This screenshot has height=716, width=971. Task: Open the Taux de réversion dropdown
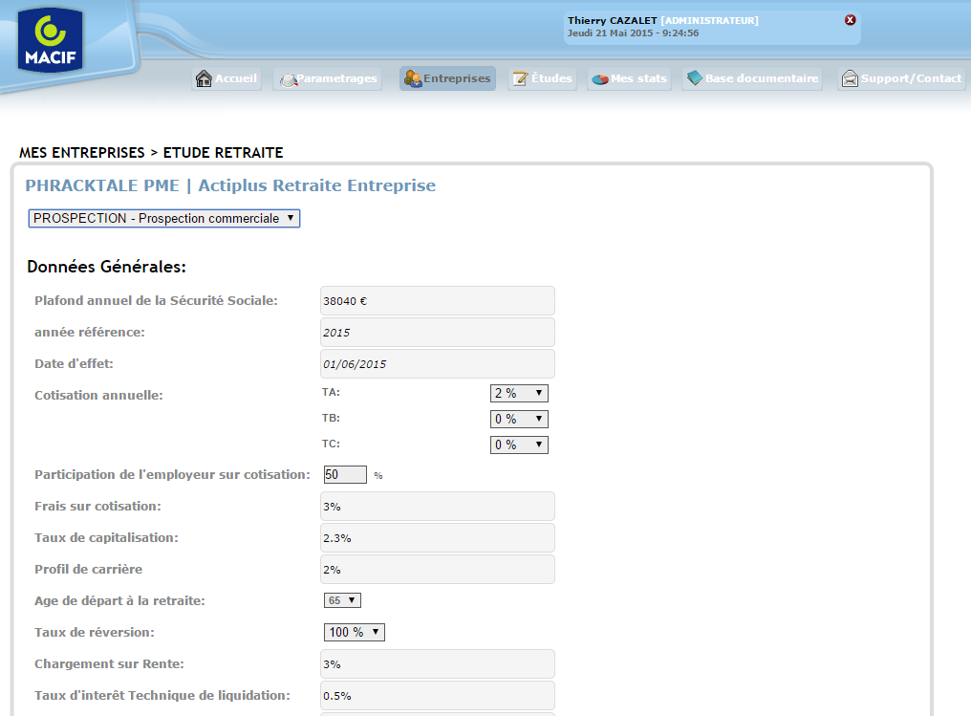354,631
